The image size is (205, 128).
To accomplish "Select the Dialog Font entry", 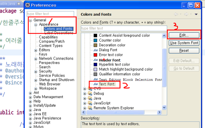I will pos(108,50).
